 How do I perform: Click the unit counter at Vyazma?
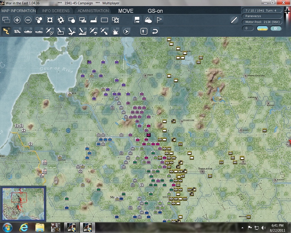coord(242,158)
